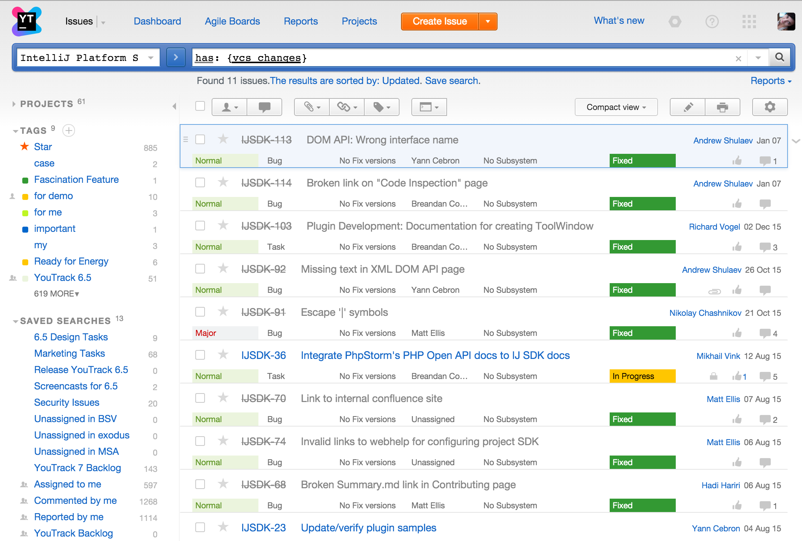
Task: Collapse the sidebar with left arrow
Action: [174, 106]
